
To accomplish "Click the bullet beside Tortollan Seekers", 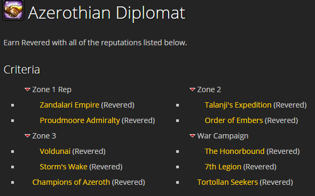I will point(178,182).
